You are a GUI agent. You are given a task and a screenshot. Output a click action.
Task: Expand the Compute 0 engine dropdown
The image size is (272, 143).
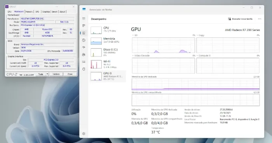click(x=197, y=56)
